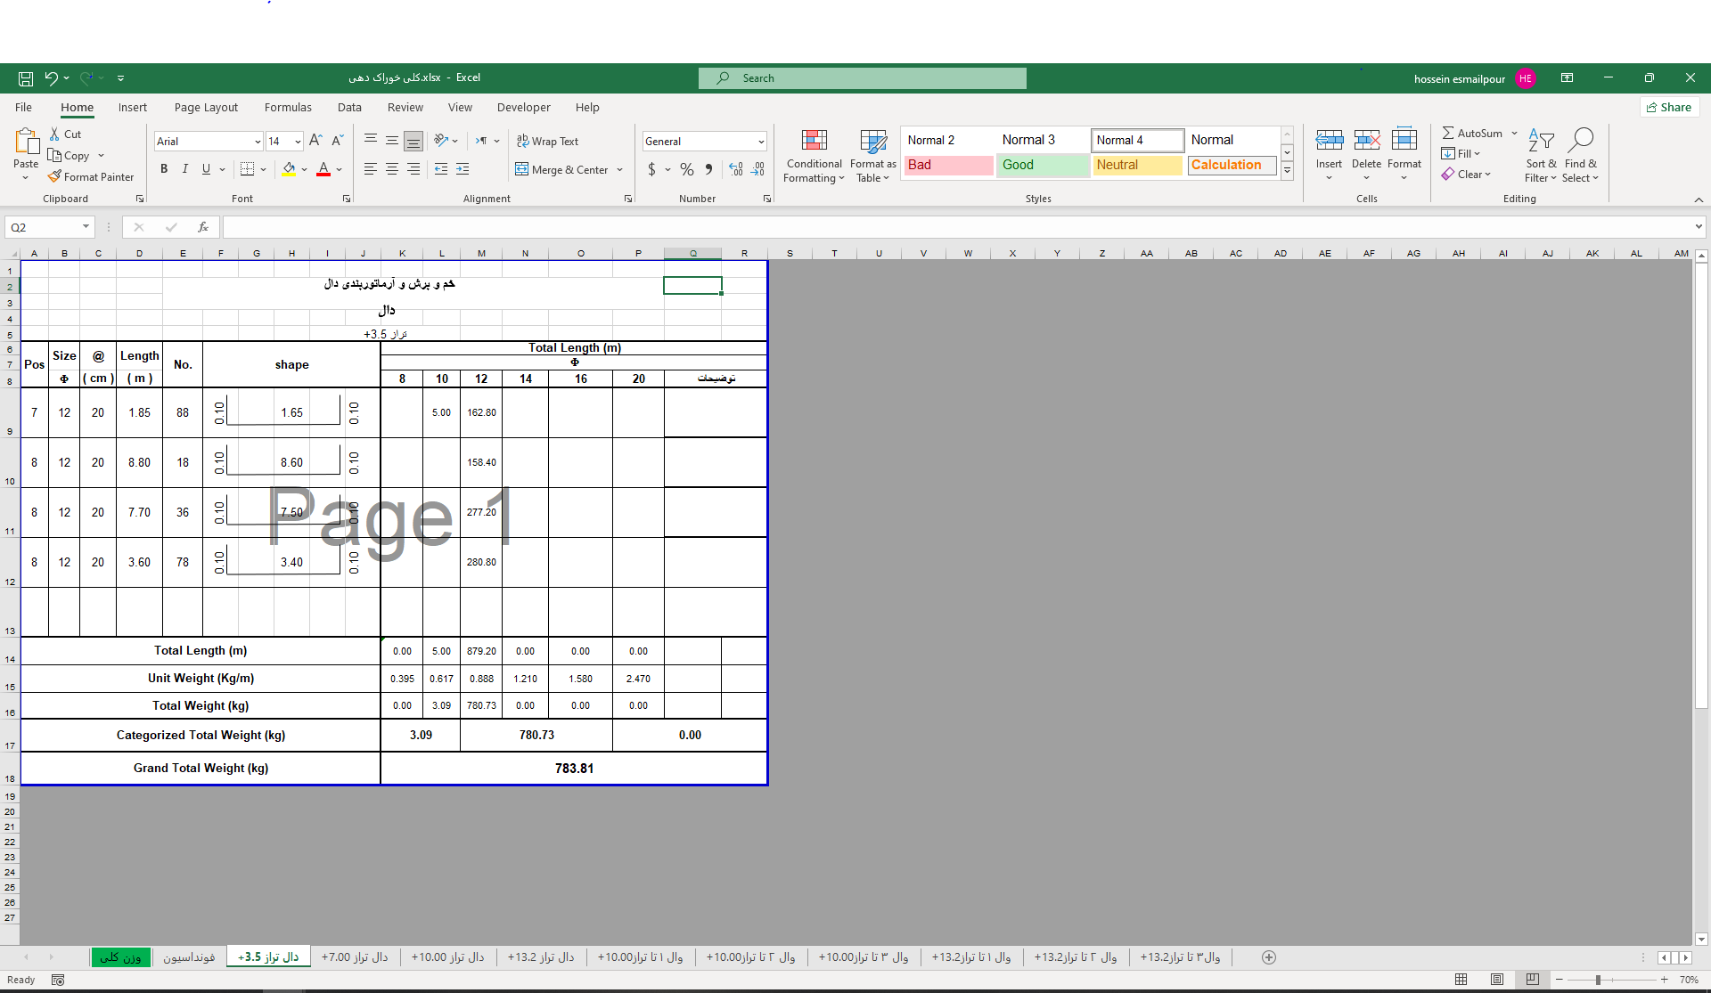The width and height of the screenshot is (1711, 993).
Task: Toggle Bold formatting
Action: [164, 169]
